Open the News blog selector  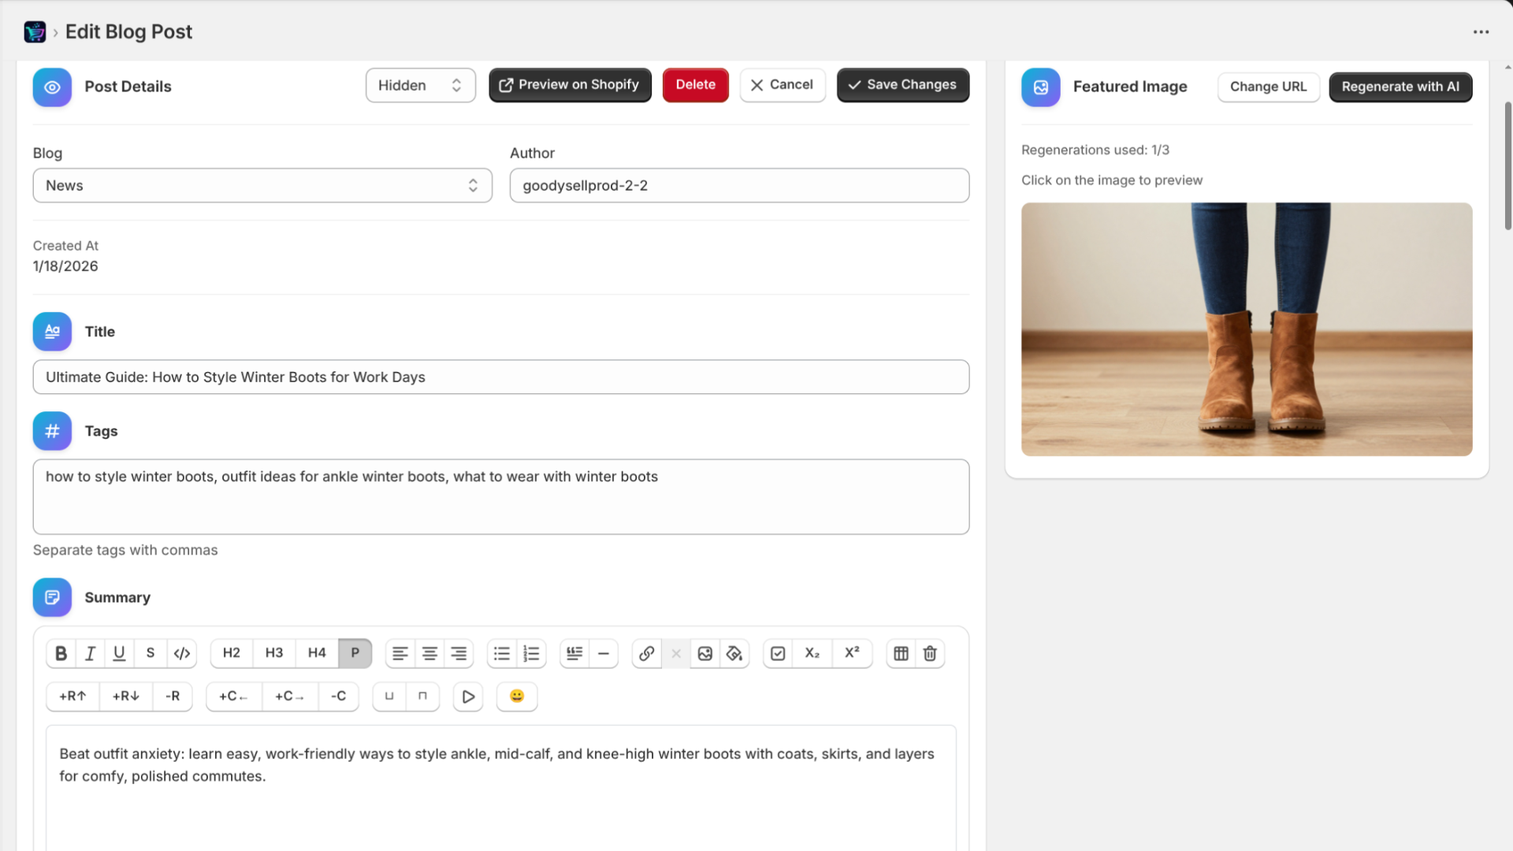click(262, 185)
